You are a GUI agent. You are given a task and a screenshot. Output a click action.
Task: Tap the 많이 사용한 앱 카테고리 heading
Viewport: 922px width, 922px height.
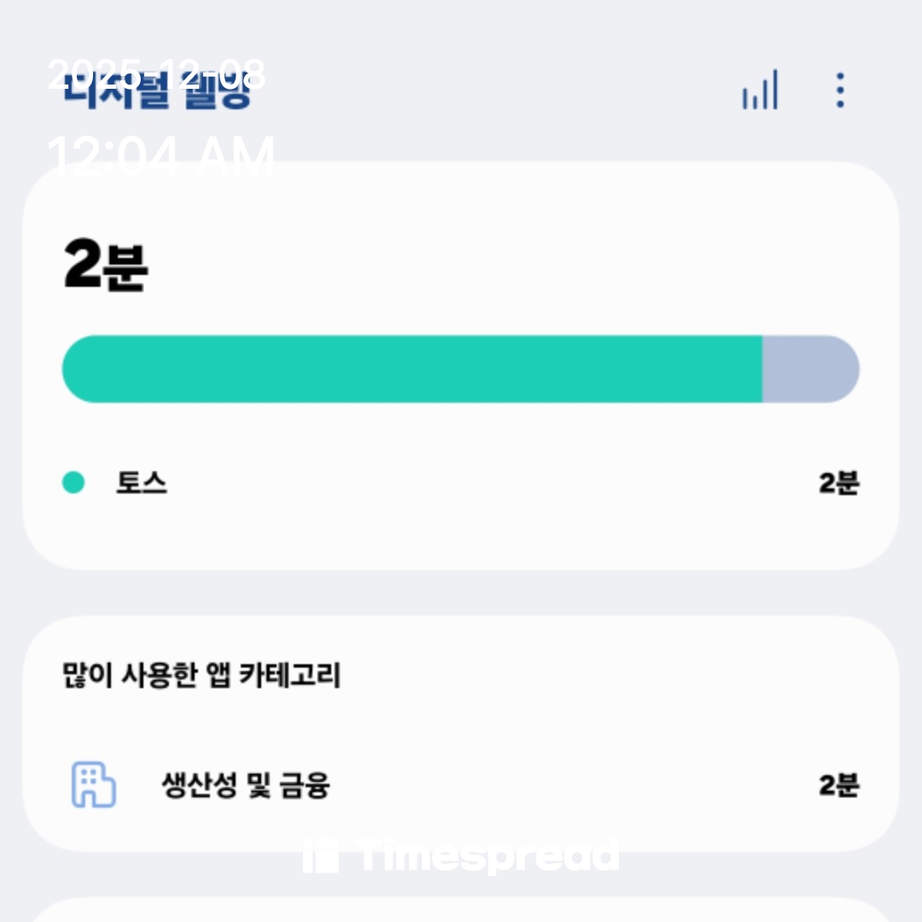tap(202, 676)
